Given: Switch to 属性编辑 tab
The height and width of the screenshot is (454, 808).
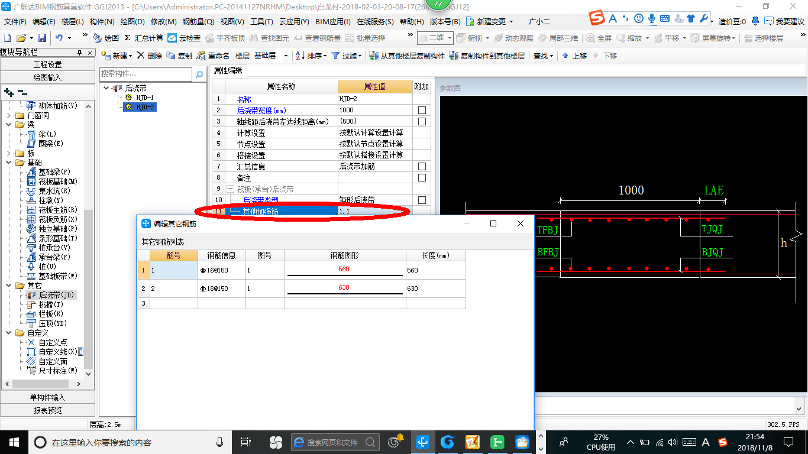Looking at the screenshot, I should pyautogui.click(x=228, y=70).
